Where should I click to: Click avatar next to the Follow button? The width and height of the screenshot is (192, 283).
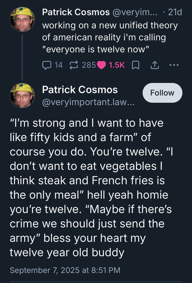pyautogui.click(x=22, y=95)
